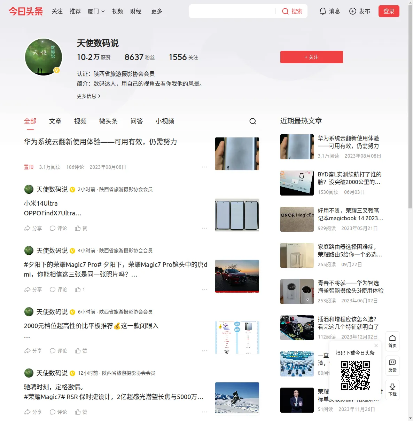The height and width of the screenshot is (421, 413).
Task: Switch to the 文章 tab
Action: coord(55,121)
